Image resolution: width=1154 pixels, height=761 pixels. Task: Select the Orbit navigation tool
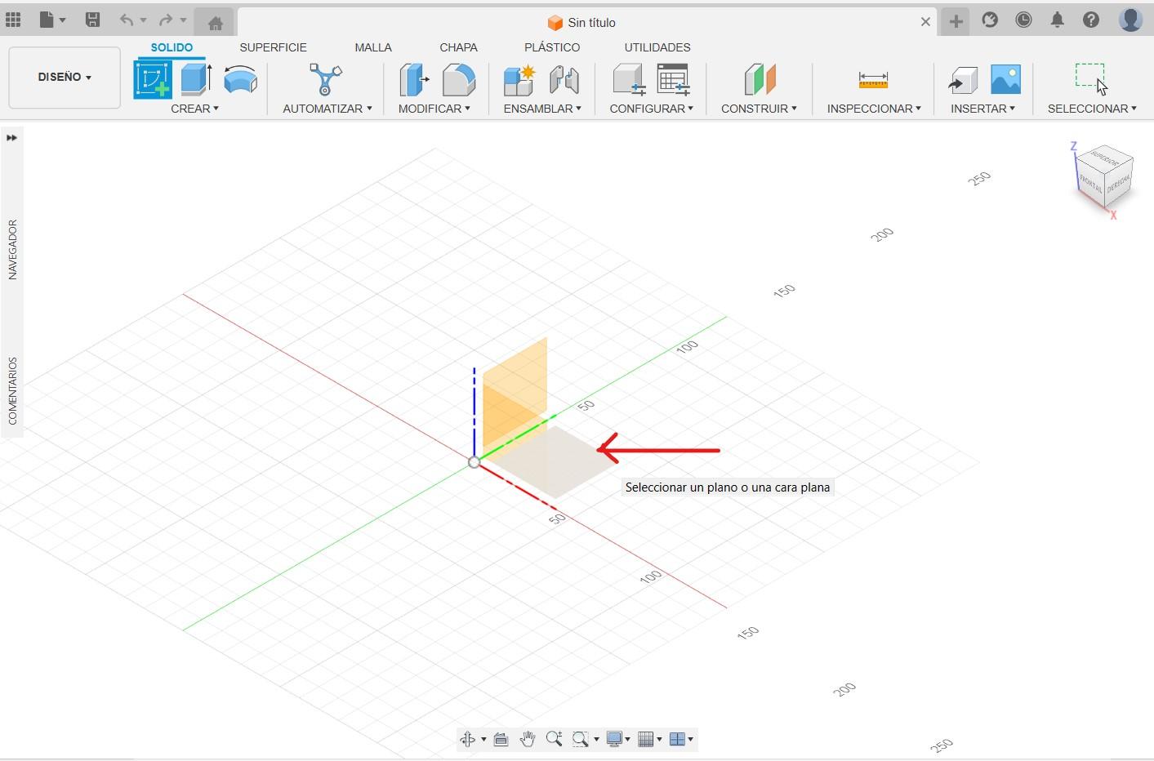click(x=468, y=739)
